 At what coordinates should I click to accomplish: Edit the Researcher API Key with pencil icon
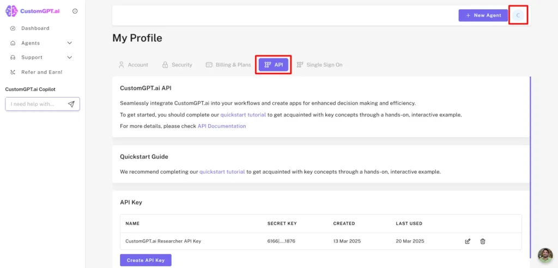point(468,241)
